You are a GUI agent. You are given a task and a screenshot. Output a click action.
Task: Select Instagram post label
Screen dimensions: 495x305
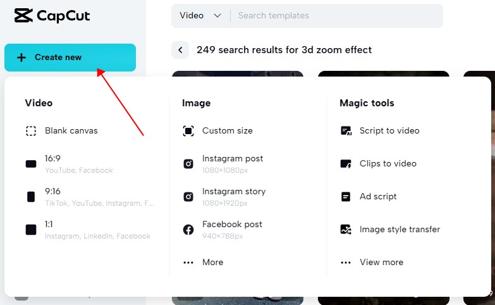pos(233,158)
